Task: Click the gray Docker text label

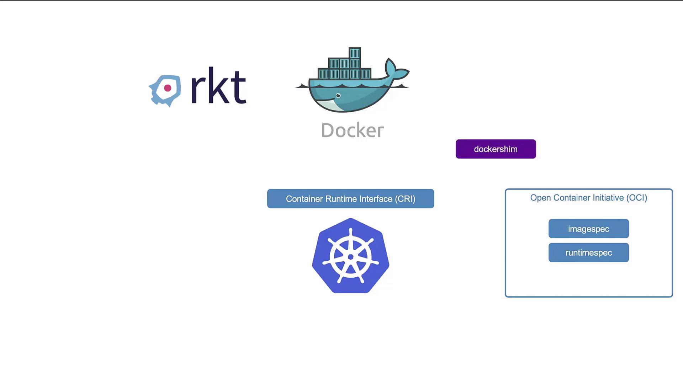Action: point(352,130)
